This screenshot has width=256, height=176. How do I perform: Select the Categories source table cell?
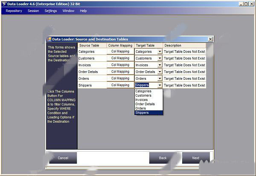(92, 52)
